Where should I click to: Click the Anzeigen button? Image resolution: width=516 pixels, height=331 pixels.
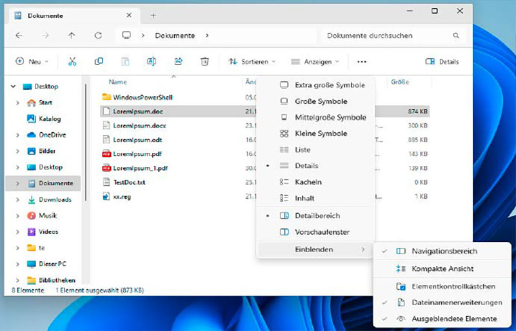click(x=315, y=61)
